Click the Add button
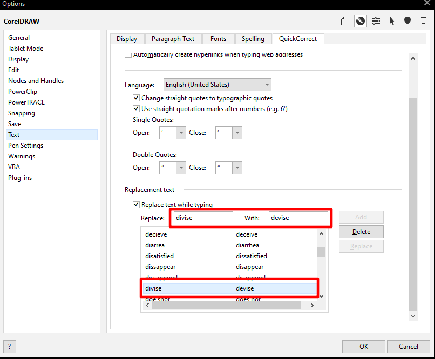 (x=361, y=217)
